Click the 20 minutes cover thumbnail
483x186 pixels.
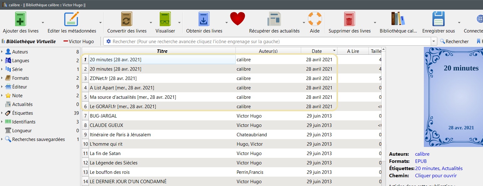[453, 97]
